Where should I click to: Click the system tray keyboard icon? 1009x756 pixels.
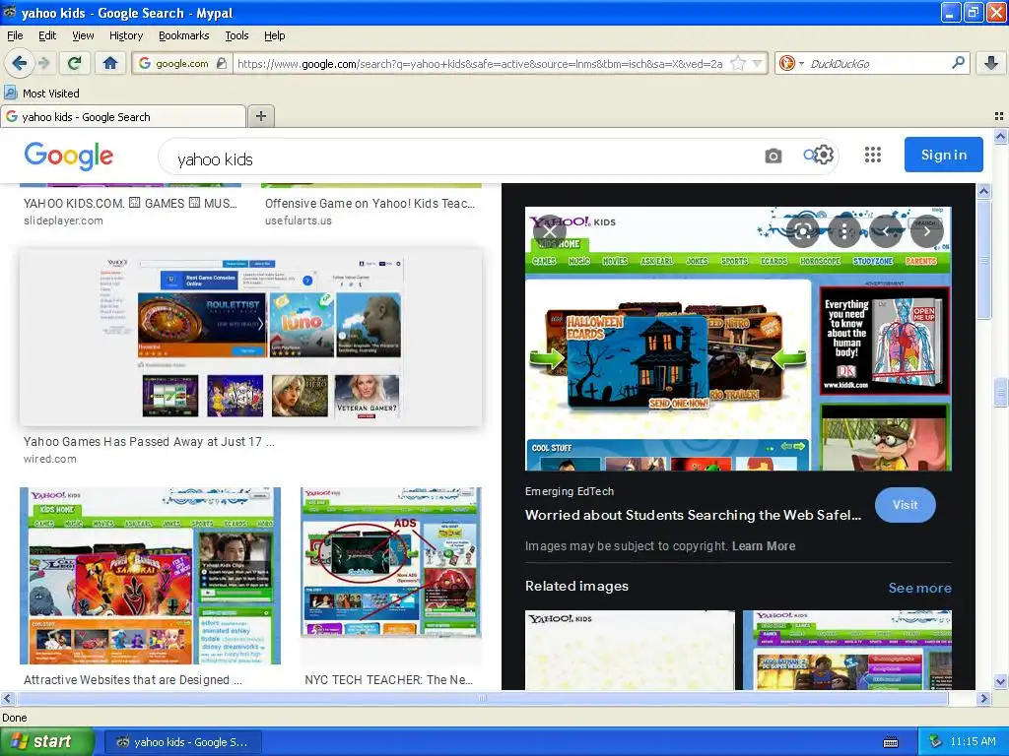[891, 742]
